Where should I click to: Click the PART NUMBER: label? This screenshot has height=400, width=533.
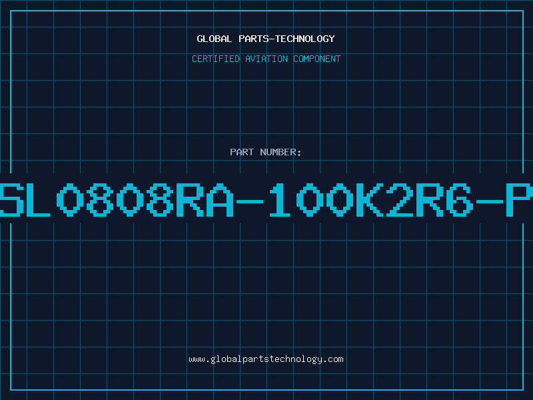pyautogui.click(x=266, y=152)
